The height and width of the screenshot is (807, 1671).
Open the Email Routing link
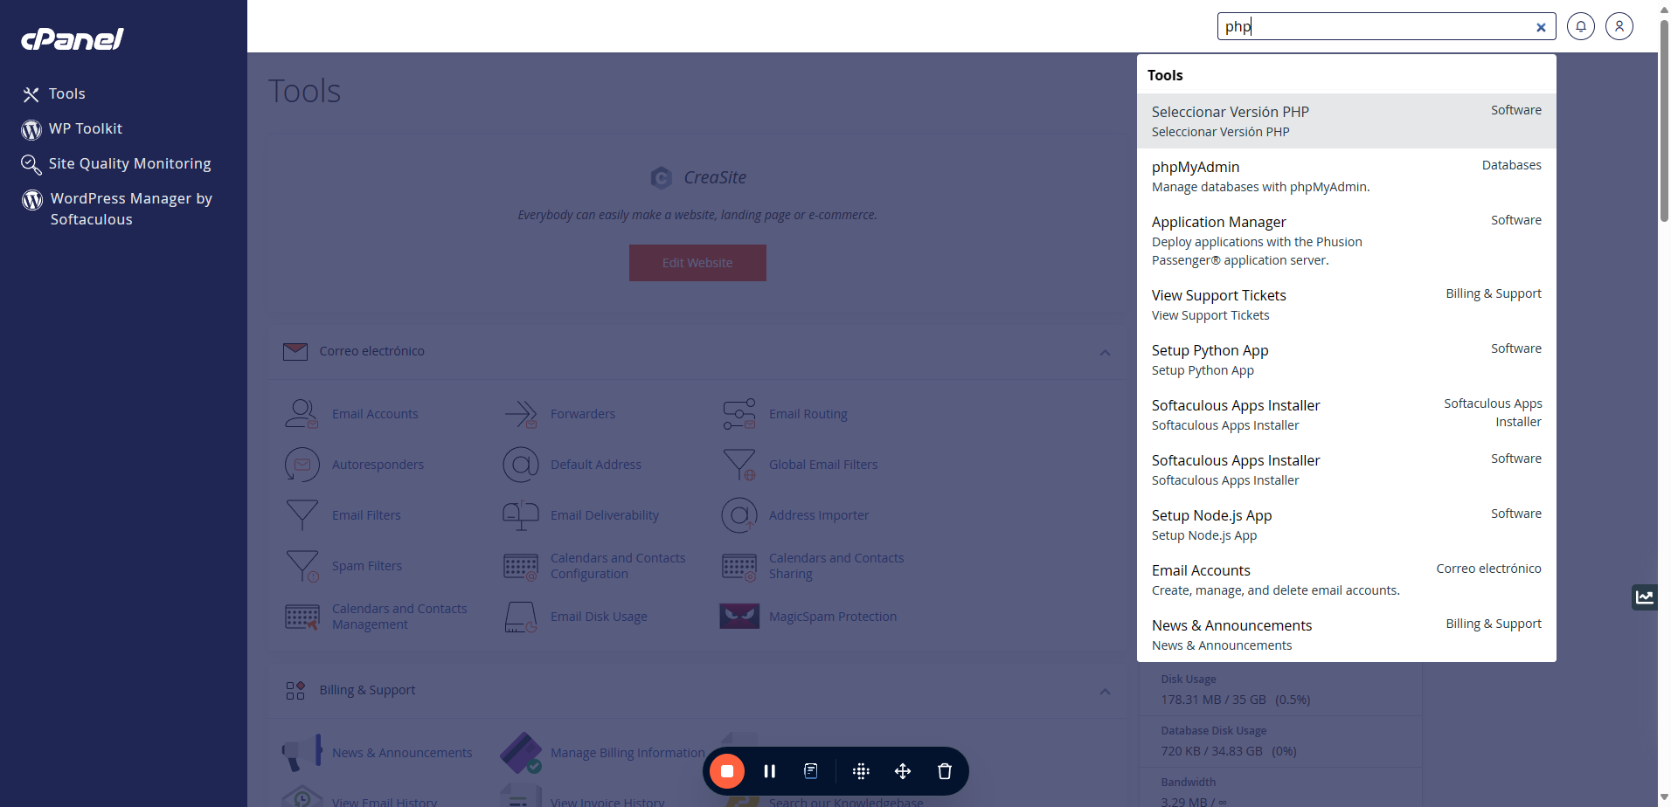coord(808,414)
